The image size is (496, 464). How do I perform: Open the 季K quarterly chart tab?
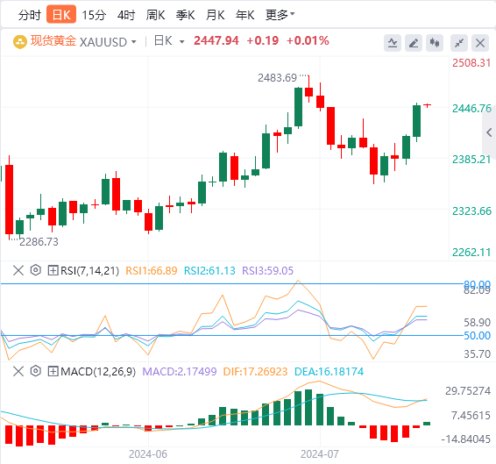coord(186,15)
